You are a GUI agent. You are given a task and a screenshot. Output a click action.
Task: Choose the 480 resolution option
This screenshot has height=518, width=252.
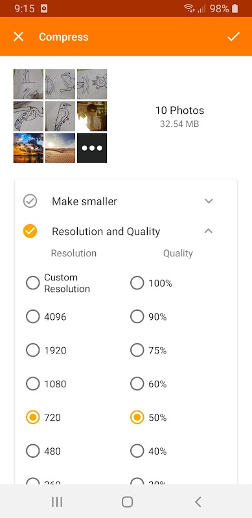(33, 451)
